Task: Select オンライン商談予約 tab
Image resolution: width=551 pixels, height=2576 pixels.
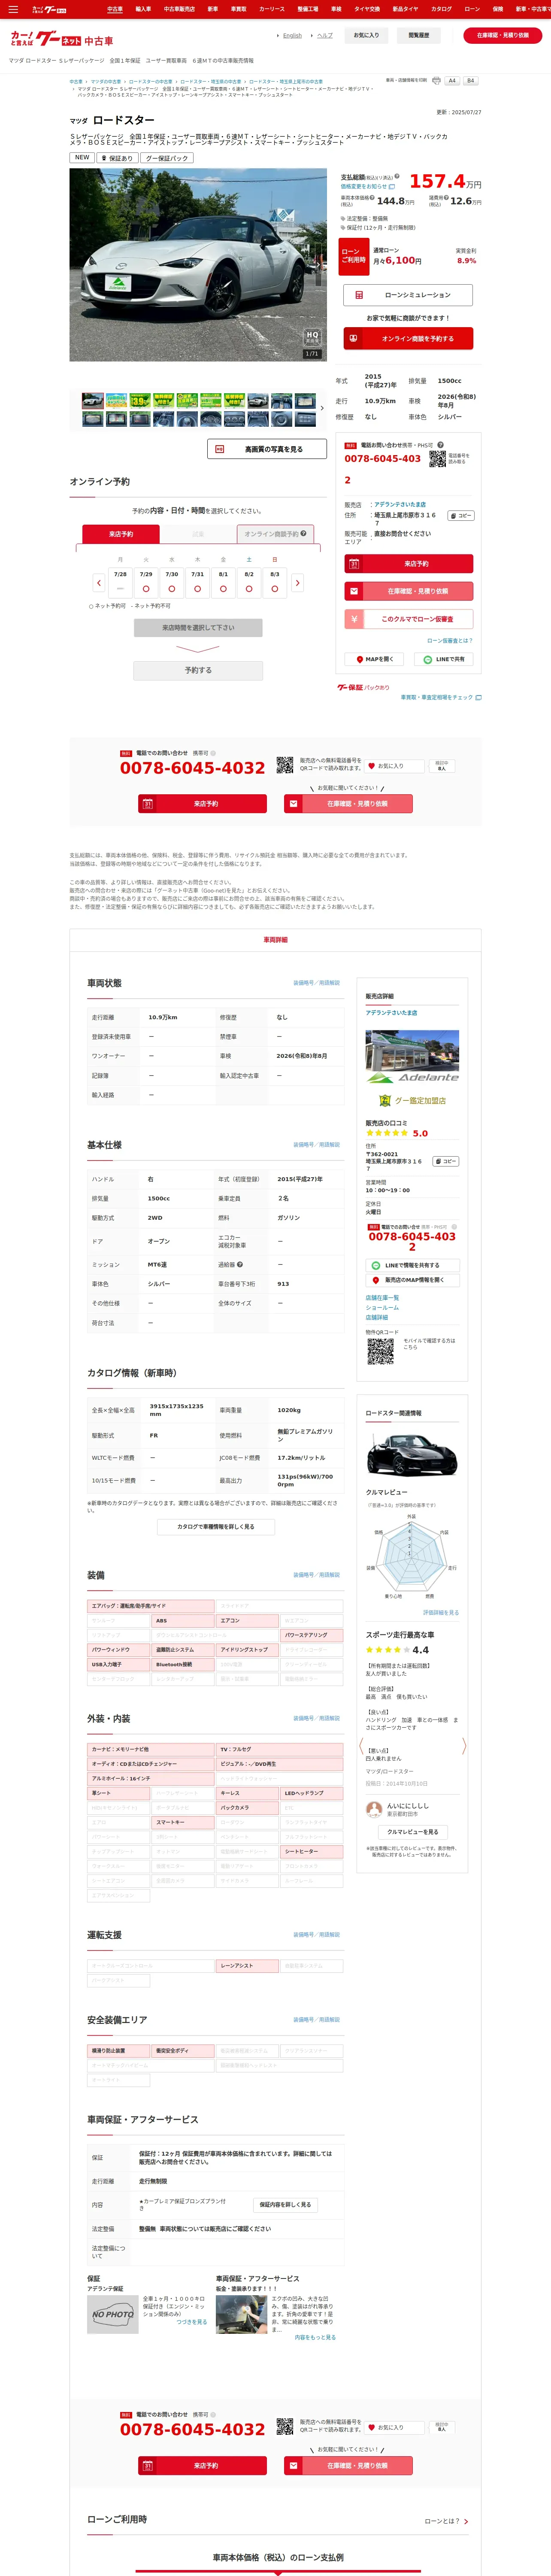Action: 275,534
